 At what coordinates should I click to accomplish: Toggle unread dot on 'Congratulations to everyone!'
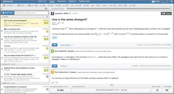[2, 89]
